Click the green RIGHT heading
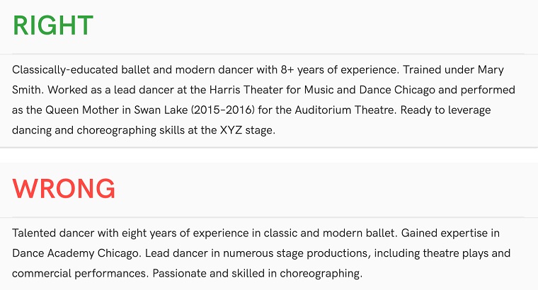The height and width of the screenshot is (290, 538). [53, 25]
